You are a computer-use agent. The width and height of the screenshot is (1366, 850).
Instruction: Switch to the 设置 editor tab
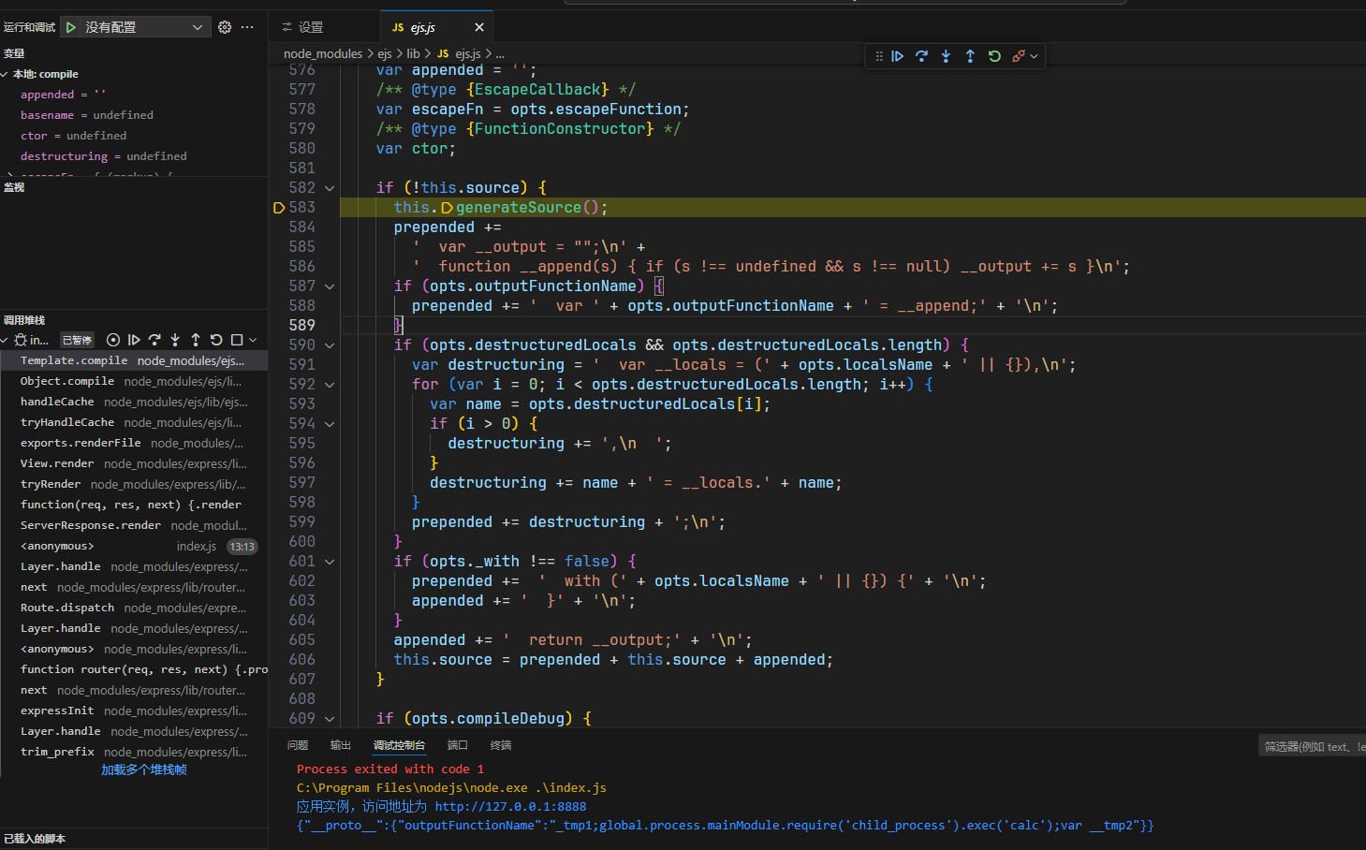tap(302, 27)
